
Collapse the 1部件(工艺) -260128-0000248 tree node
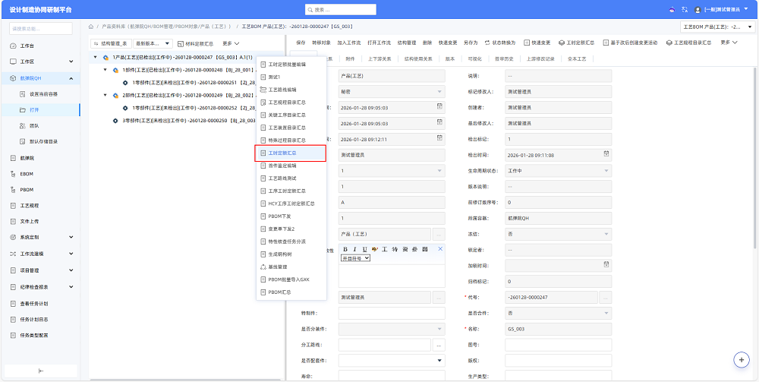pos(106,70)
